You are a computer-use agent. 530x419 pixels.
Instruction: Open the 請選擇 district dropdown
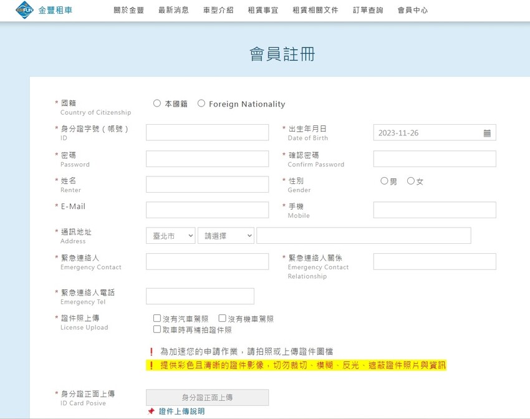pyautogui.click(x=226, y=236)
